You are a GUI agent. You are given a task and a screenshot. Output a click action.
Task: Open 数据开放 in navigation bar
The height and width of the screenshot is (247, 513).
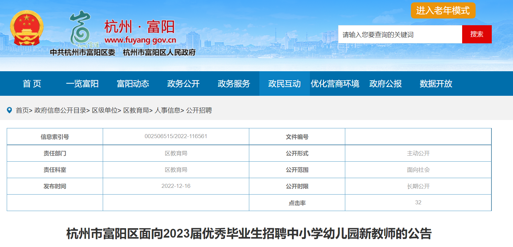click(436, 84)
